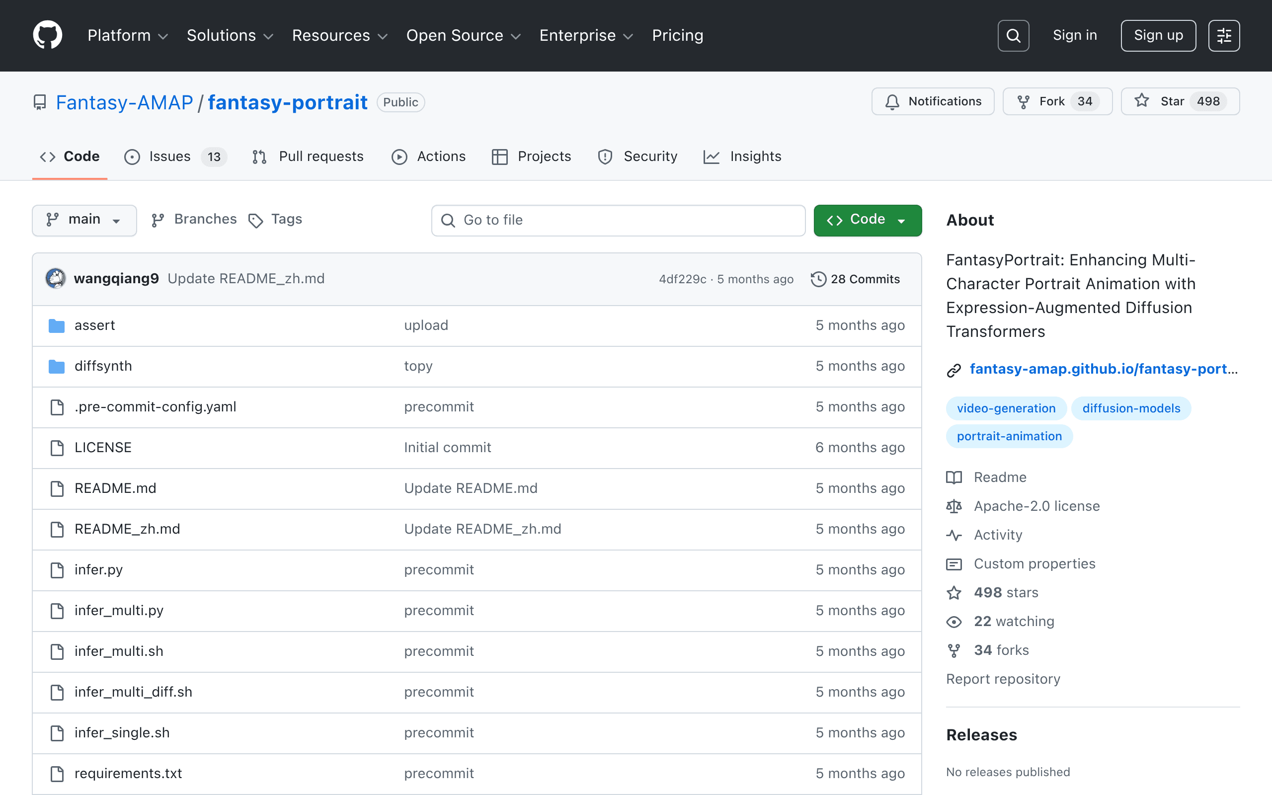Open the appearance settings sliders icon
The height and width of the screenshot is (795, 1272).
point(1224,35)
